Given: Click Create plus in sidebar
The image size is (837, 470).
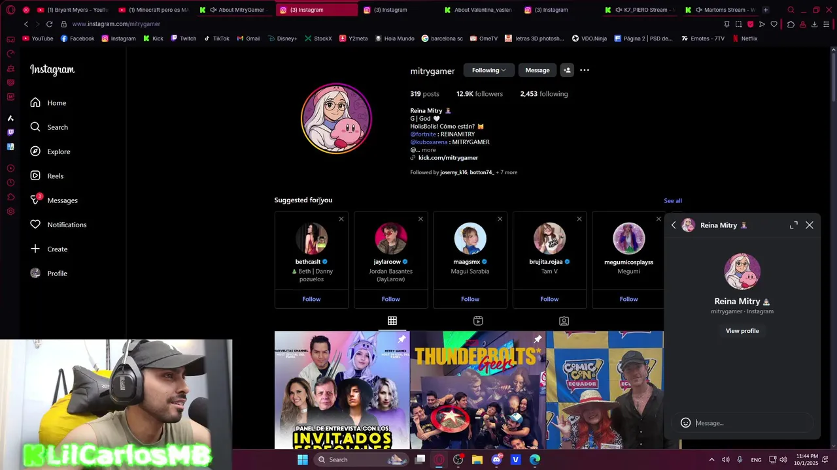Looking at the screenshot, I should (48, 249).
